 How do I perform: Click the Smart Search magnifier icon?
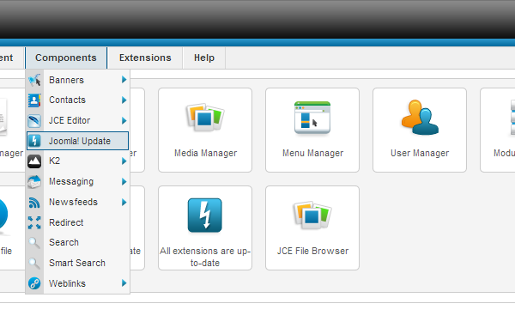34,263
